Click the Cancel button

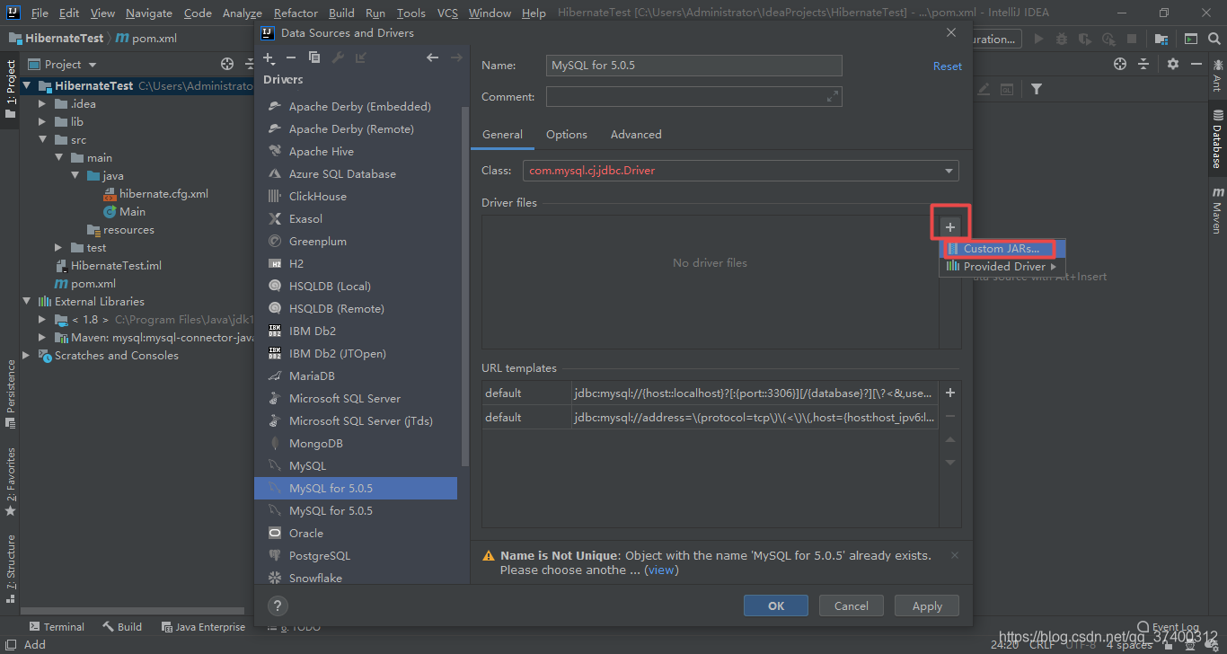click(x=851, y=605)
